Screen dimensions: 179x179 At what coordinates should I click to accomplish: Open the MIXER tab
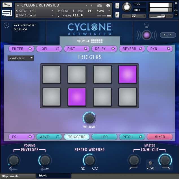point(160,137)
